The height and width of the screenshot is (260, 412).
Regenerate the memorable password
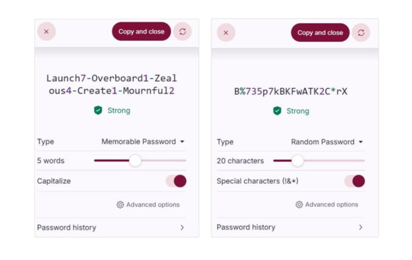click(x=182, y=32)
